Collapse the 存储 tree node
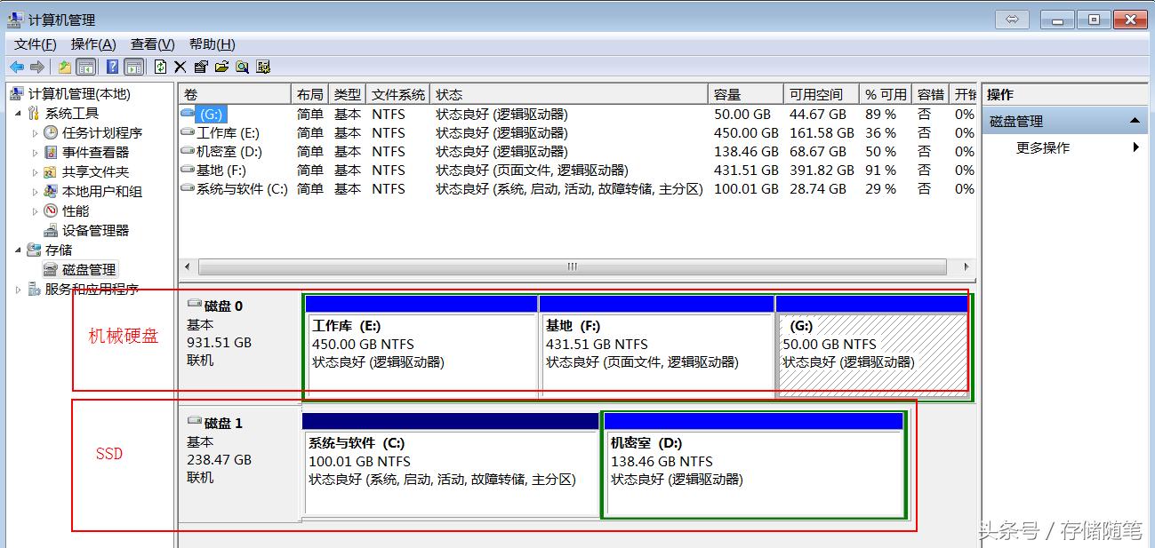Screen dimensions: 1155x548 [19, 250]
